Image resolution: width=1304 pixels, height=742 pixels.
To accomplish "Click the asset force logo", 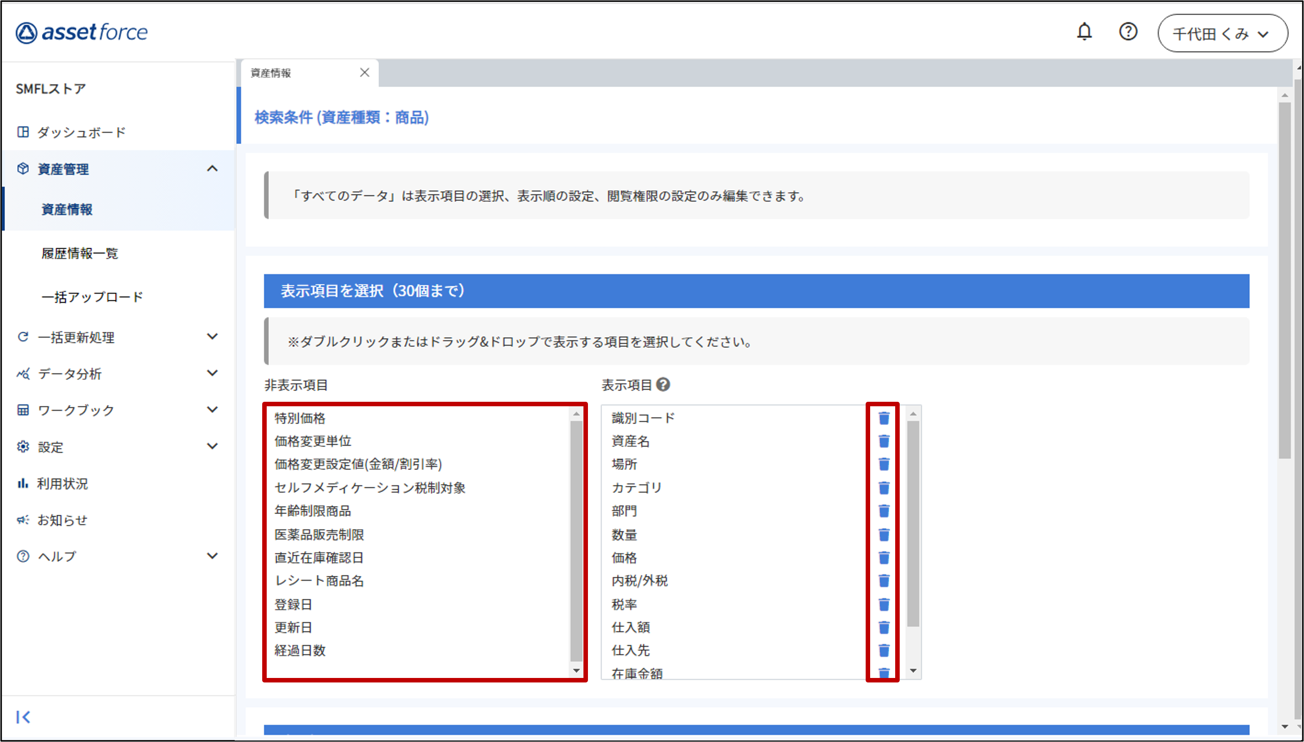I will coord(82,33).
